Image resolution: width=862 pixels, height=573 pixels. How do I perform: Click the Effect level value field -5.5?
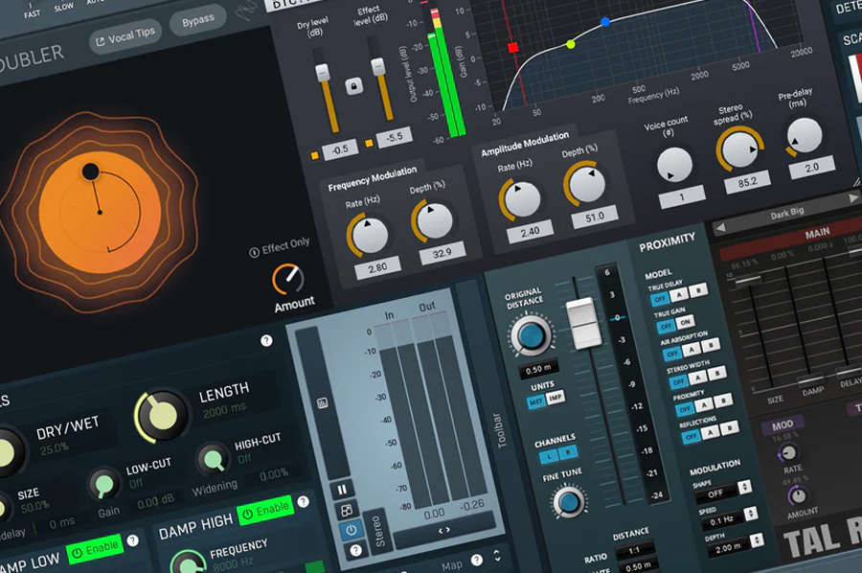point(394,137)
